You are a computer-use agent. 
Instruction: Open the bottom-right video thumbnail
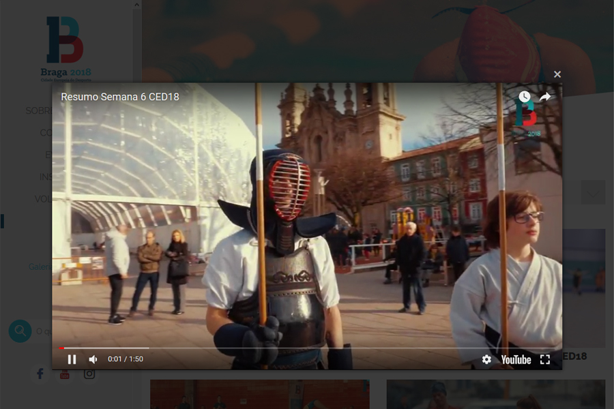pos(496,394)
